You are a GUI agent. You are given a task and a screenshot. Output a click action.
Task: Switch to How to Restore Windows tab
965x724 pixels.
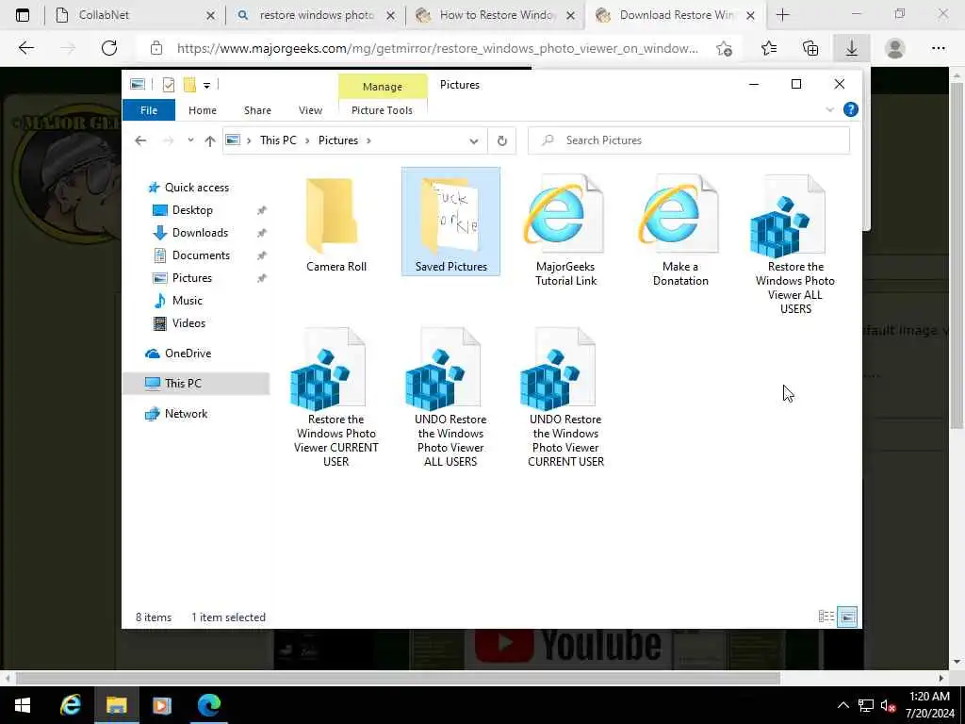pyautogui.click(x=496, y=15)
